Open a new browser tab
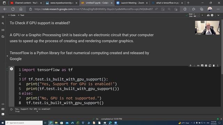Viewport: 223px width, 125px height. click(x=188, y=3)
